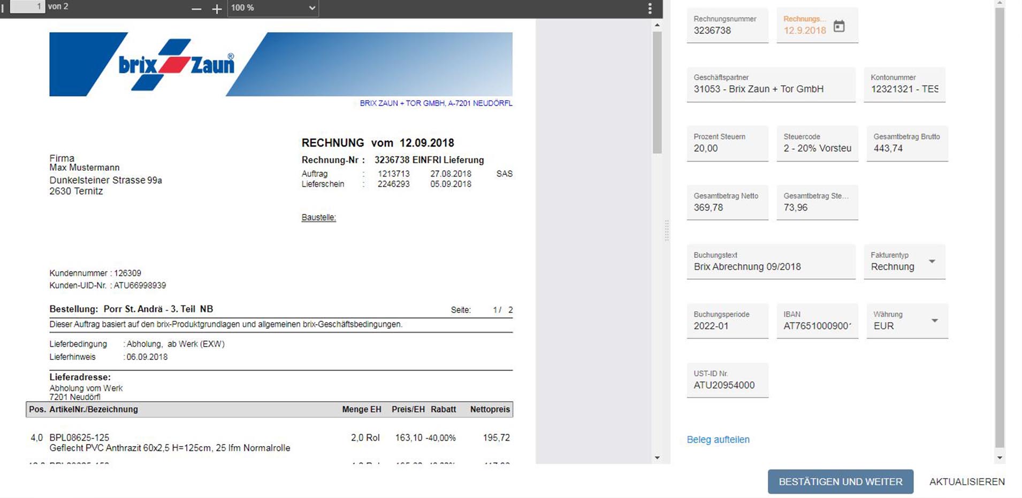The width and height of the screenshot is (1022, 498).
Task: Click the discount '-40,00%' in table
Action: pyautogui.click(x=441, y=438)
